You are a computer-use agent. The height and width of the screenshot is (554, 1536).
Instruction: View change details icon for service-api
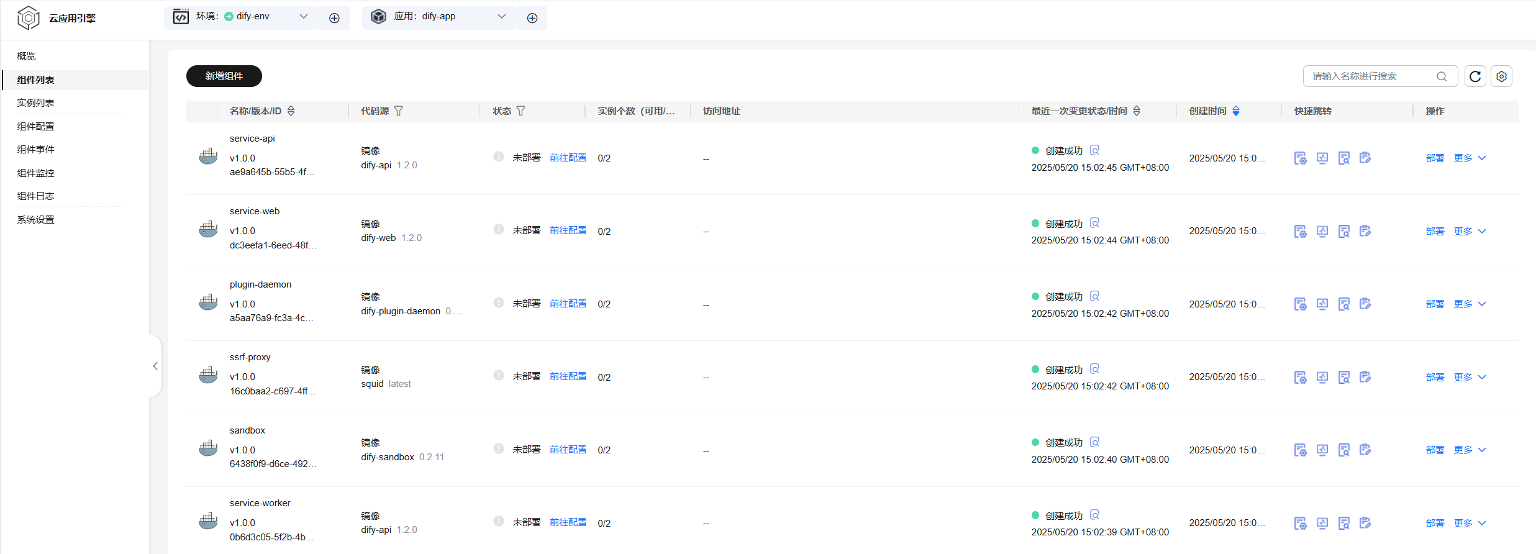point(1094,150)
